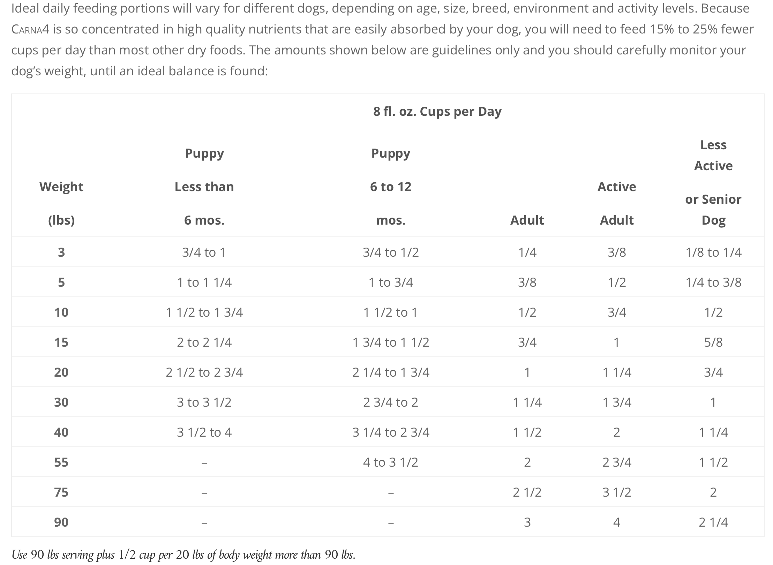The height and width of the screenshot is (565, 773).
Task: Select the "4 to 3 1/2" puppy portion cell
Action: [x=391, y=462]
